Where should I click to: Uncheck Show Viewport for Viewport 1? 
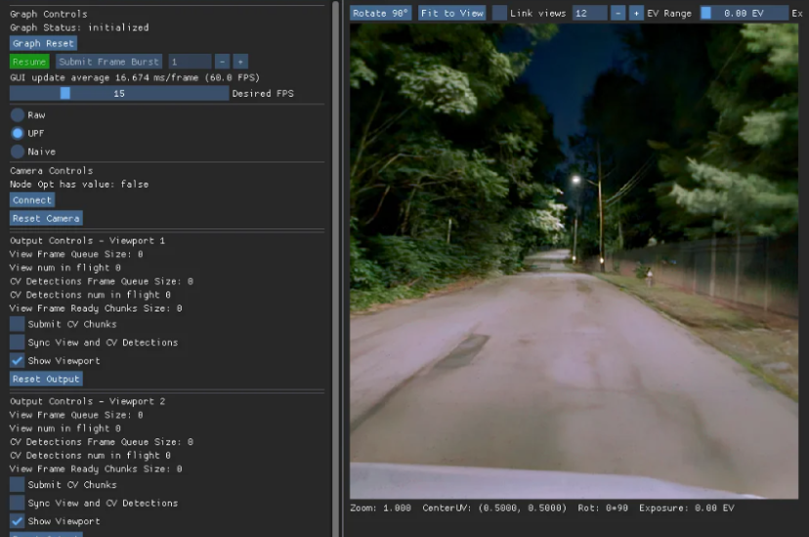click(x=17, y=360)
